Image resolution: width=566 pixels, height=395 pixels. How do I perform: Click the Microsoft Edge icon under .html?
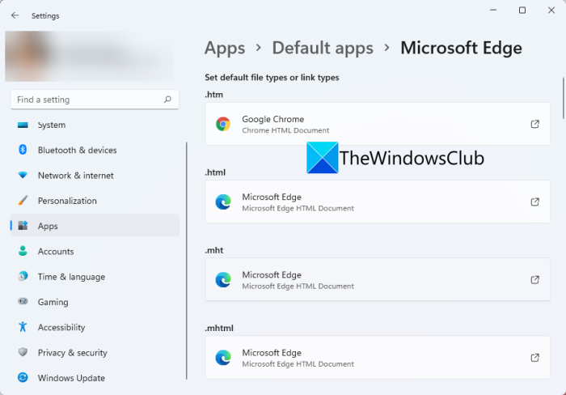[223, 202]
